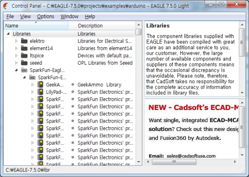Image resolution: width=249 pixels, height=177 pixels.
Task: Click the window resize grip corner
Action: click(x=243, y=171)
